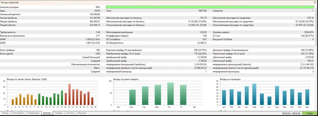Click the tallest red bar at hour 16
318x116 pixels.
coord(69,94)
